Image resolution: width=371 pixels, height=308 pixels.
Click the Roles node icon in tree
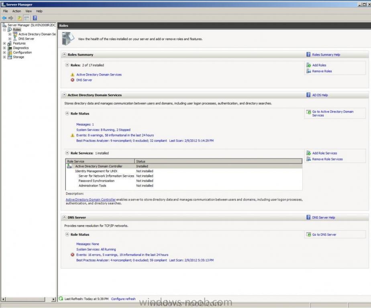[10, 30]
